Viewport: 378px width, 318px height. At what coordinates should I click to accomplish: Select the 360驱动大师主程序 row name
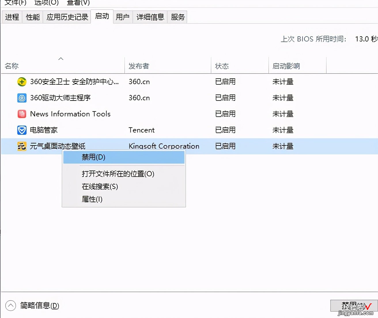pos(60,98)
